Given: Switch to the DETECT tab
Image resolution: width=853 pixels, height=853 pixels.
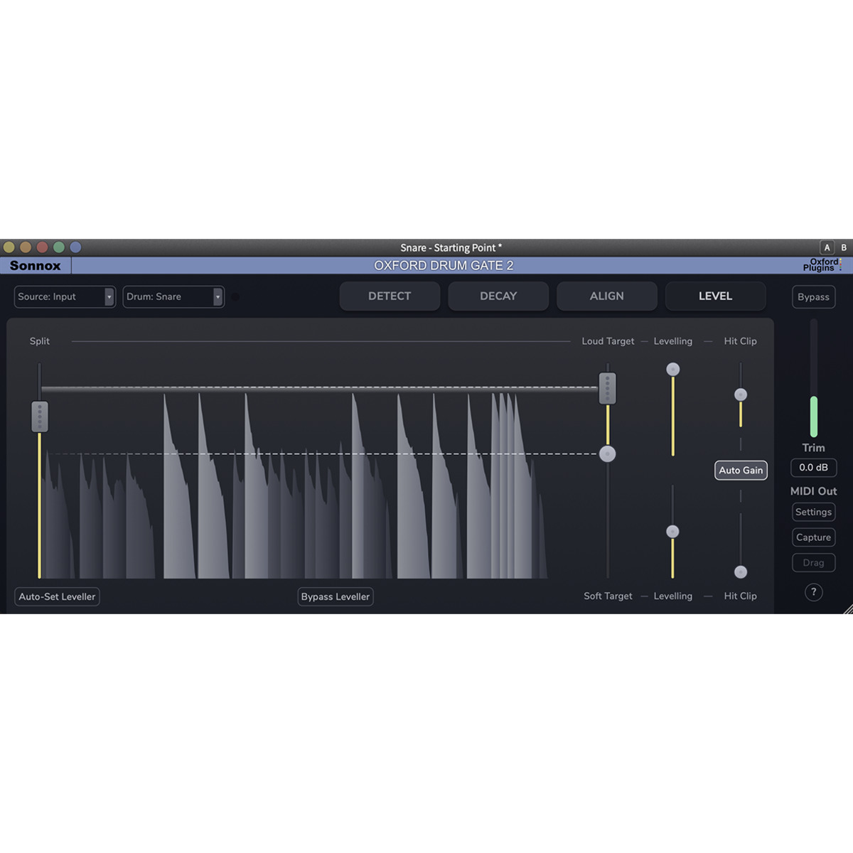Looking at the screenshot, I should point(390,296).
